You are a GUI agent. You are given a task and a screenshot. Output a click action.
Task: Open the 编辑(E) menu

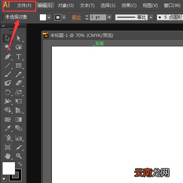coord(45,5)
